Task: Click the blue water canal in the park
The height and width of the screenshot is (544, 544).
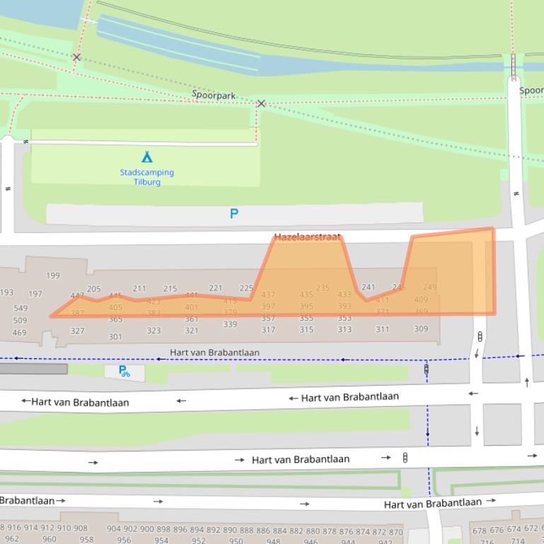Action: (x=177, y=44)
